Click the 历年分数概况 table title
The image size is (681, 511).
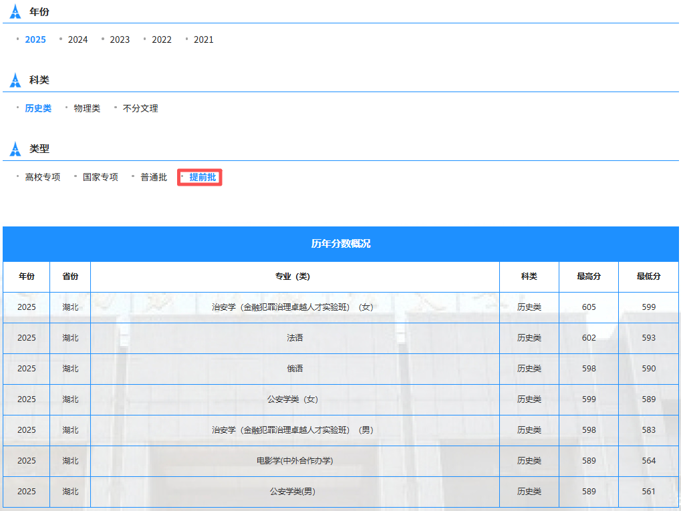pos(341,244)
